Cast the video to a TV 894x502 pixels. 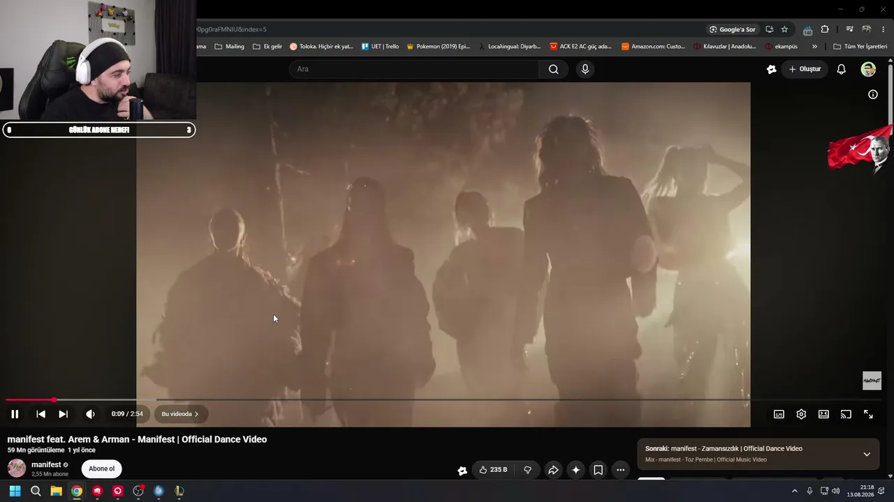(846, 414)
